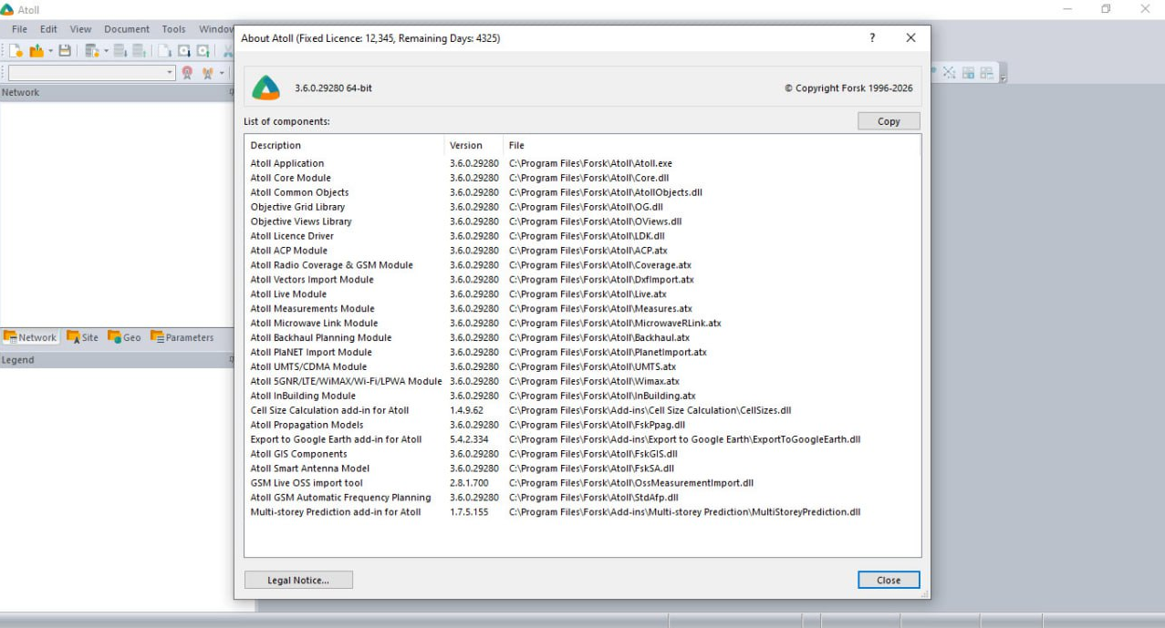Click the Legal Notice... button
Screen dimensions: 1165x628
point(298,580)
